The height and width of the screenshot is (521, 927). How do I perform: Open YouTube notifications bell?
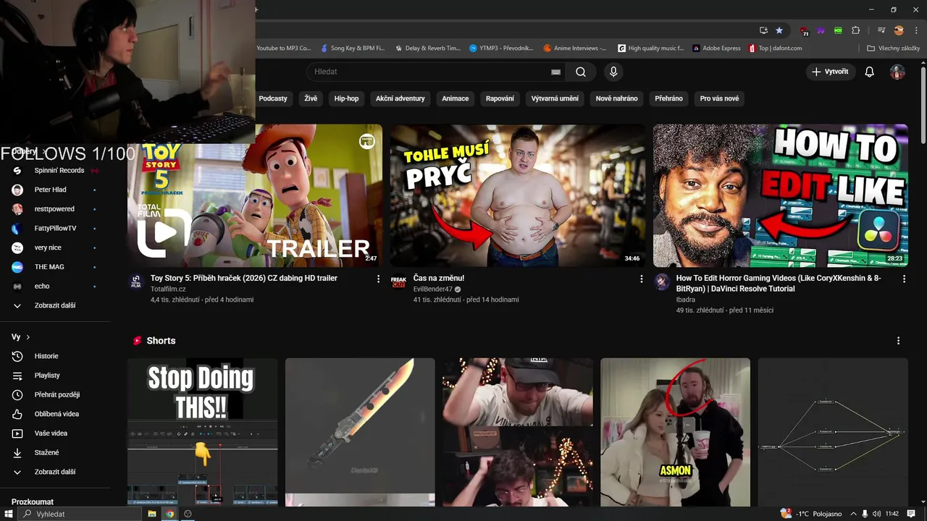[870, 72]
